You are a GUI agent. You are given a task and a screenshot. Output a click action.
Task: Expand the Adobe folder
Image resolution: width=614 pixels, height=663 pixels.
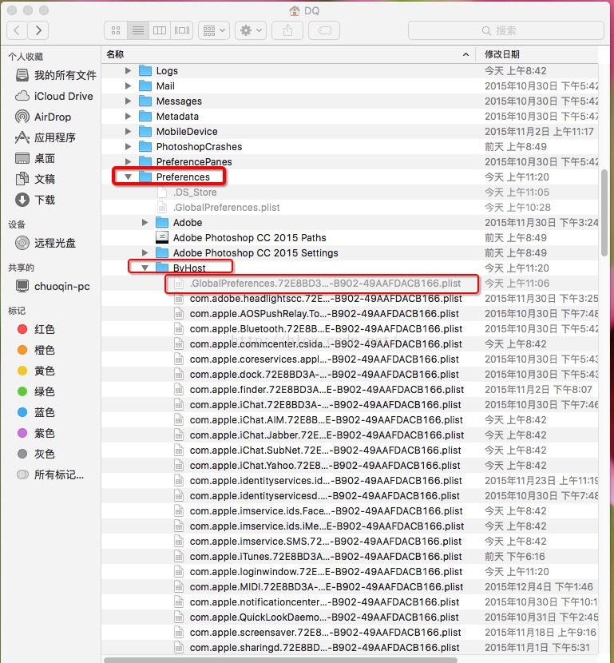pos(145,222)
